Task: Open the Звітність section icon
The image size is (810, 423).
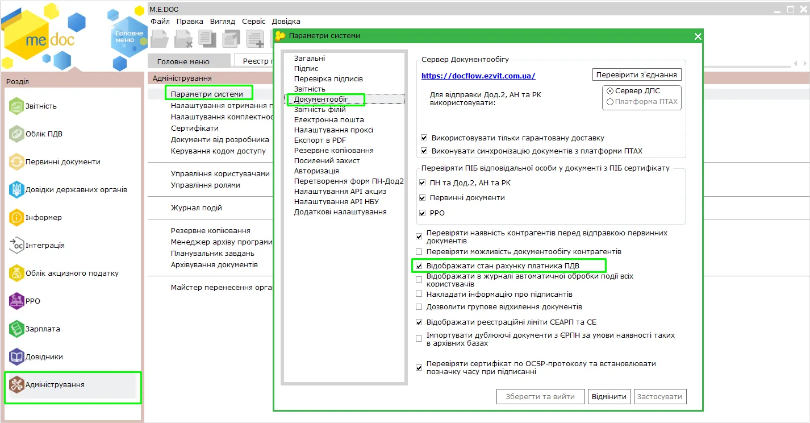Action: pyautogui.click(x=16, y=106)
